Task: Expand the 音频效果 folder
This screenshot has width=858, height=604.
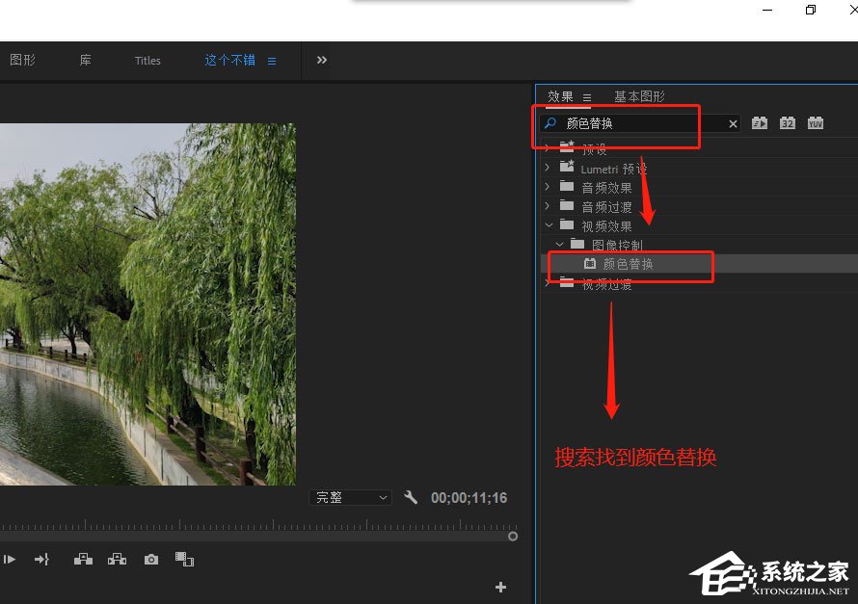Action: 549,186
